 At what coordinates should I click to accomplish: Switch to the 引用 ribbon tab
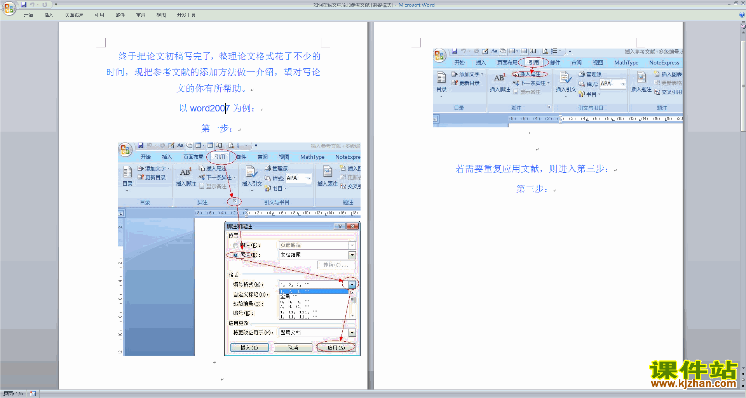[99, 15]
